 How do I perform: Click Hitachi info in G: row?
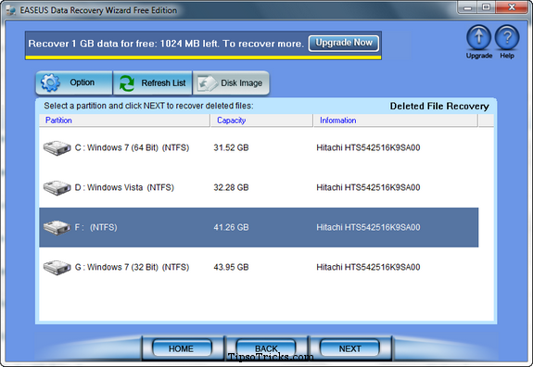[368, 267]
